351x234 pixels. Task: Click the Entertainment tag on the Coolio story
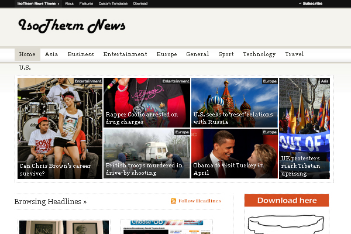click(175, 81)
